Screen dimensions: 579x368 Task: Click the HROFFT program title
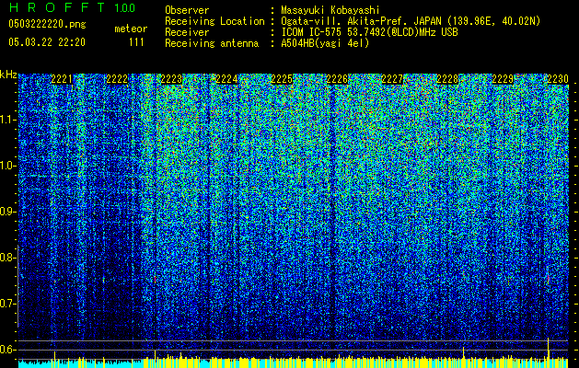coord(57,7)
